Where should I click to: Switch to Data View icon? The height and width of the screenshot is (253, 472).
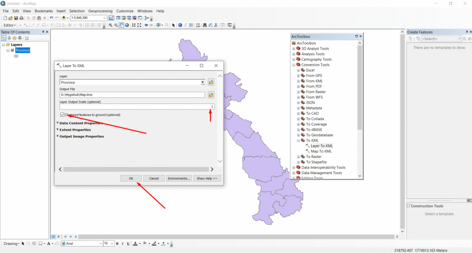[53, 236]
